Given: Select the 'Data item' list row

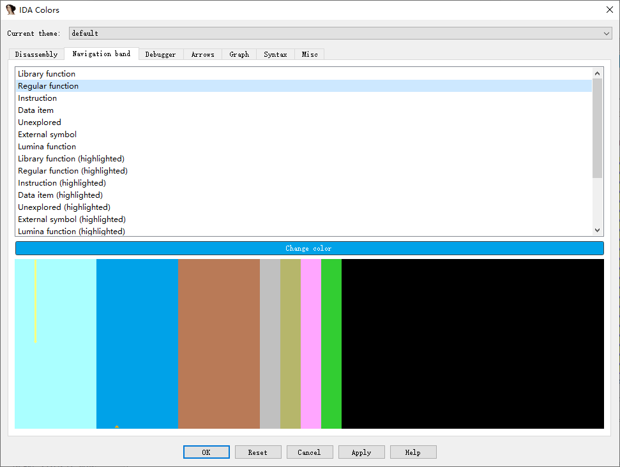Looking at the screenshot, I should (304, 110).
